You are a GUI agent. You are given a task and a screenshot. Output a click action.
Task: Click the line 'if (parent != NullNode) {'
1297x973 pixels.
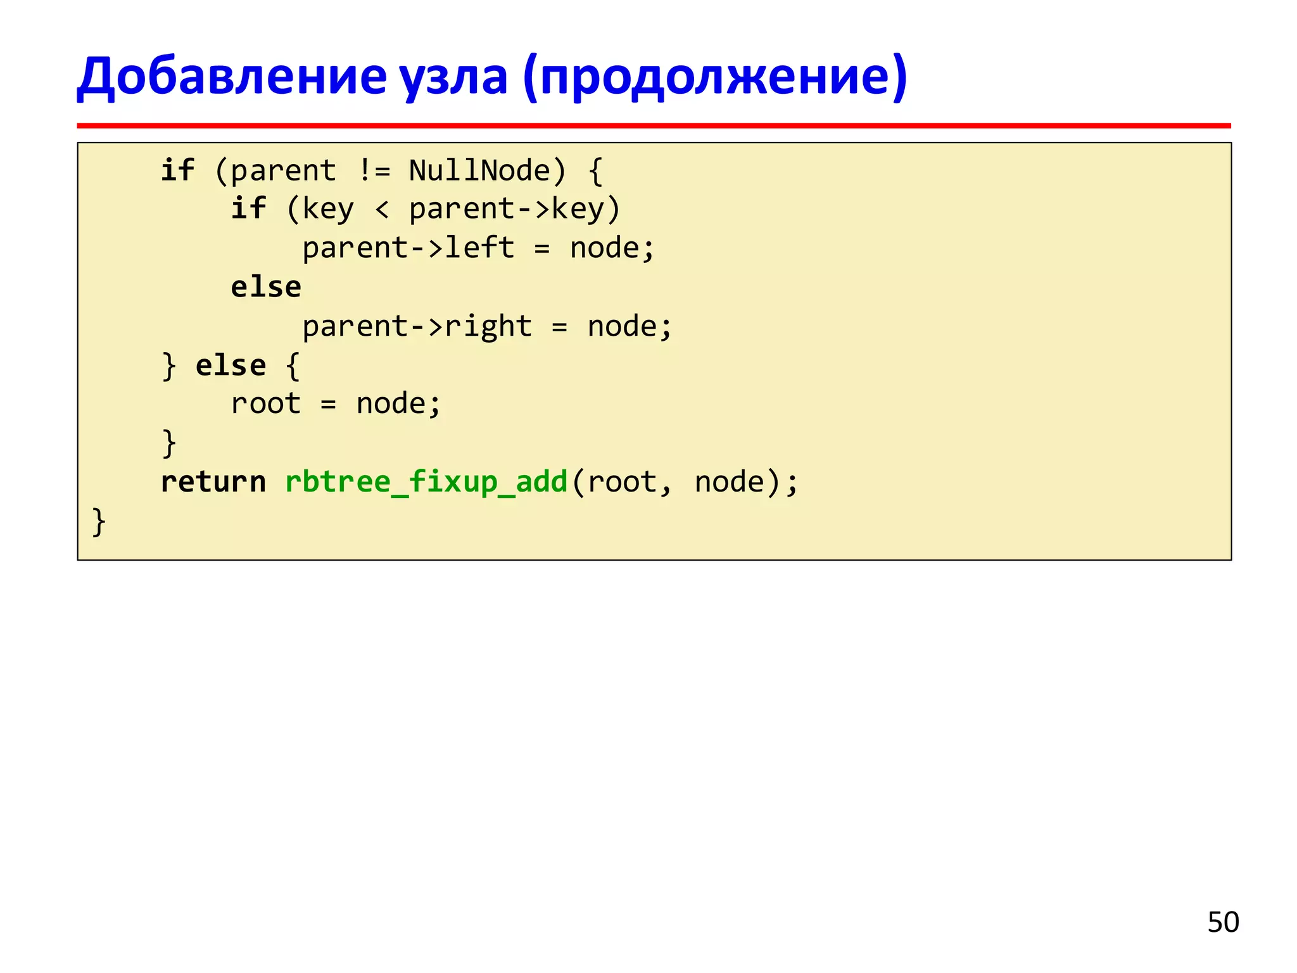click(x=382, y=171)
